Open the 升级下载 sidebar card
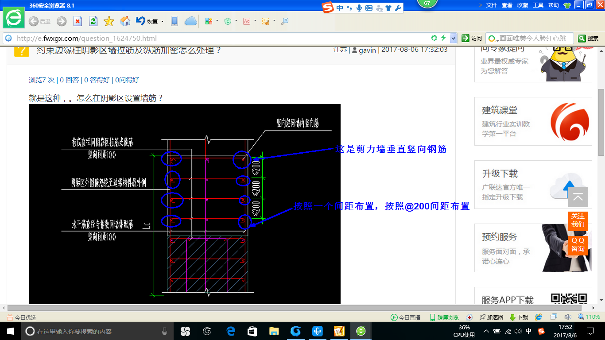605x340 pixels. [x=533, y=185]
